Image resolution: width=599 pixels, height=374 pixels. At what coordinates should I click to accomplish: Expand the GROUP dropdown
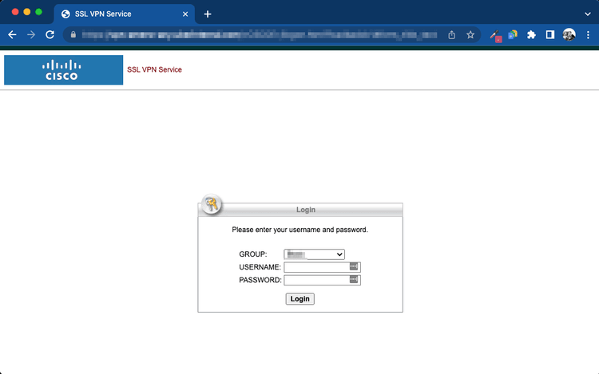click(x=314, y=254)
